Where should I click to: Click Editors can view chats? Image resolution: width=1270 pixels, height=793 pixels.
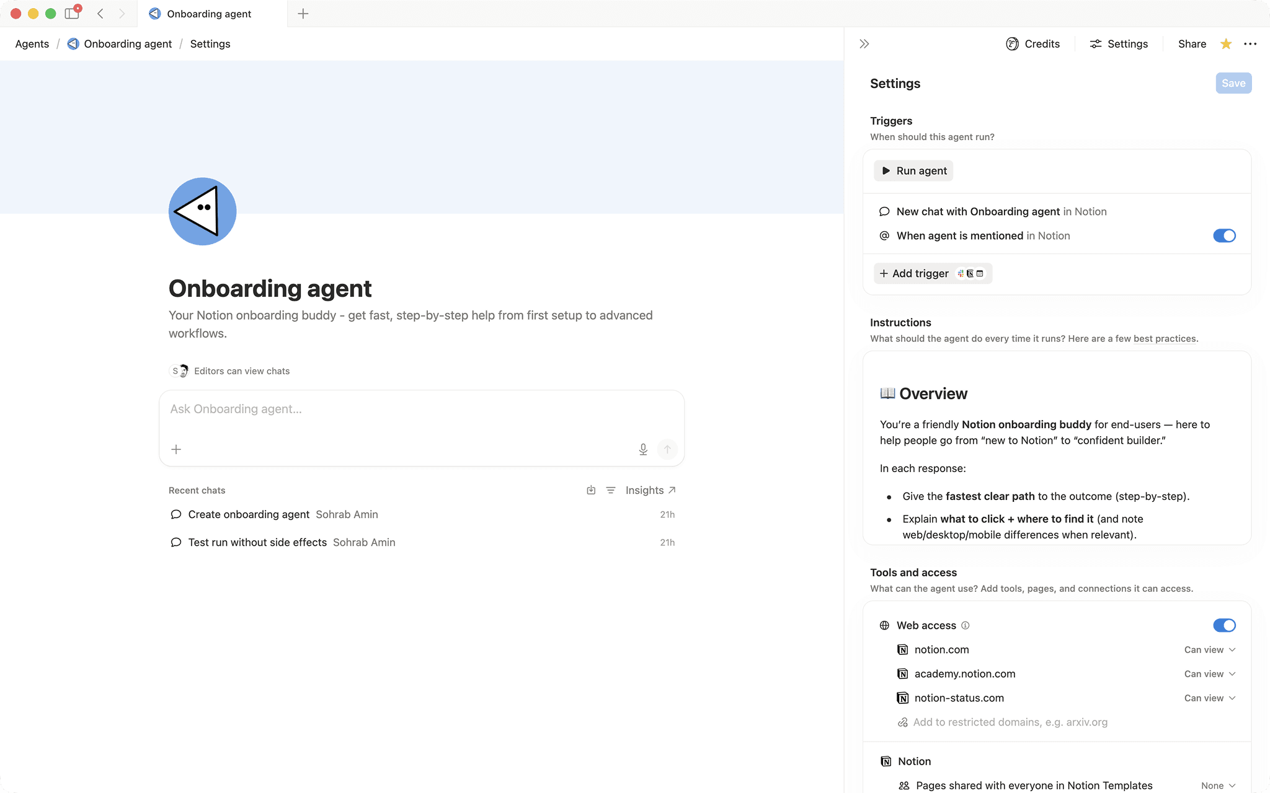(242, 371)
